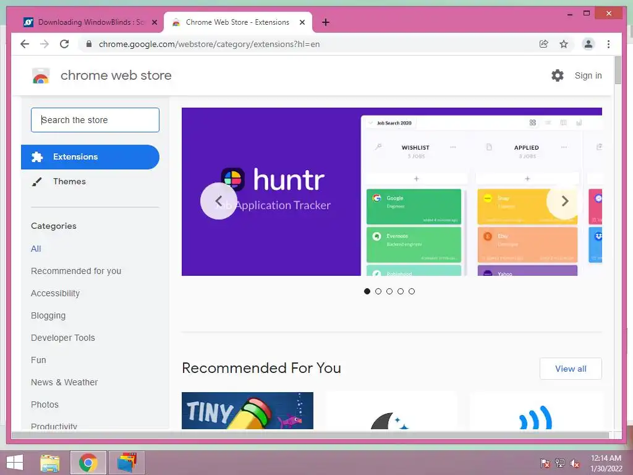Open the huntr Job Application Tracker banner
633x475 pixels.
coord(391,192)
